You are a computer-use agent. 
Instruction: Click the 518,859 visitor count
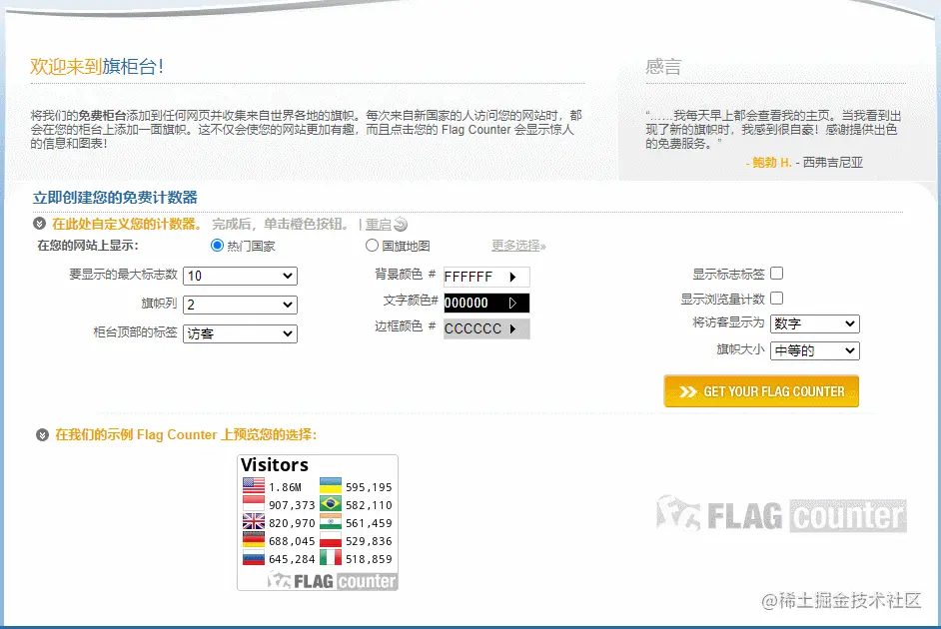pyautogui.click(x=369, y=559)
